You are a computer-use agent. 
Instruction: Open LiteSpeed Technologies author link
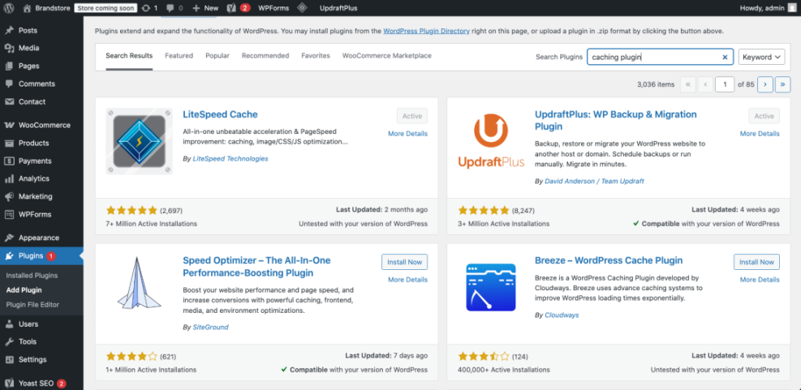coord(230,159)
